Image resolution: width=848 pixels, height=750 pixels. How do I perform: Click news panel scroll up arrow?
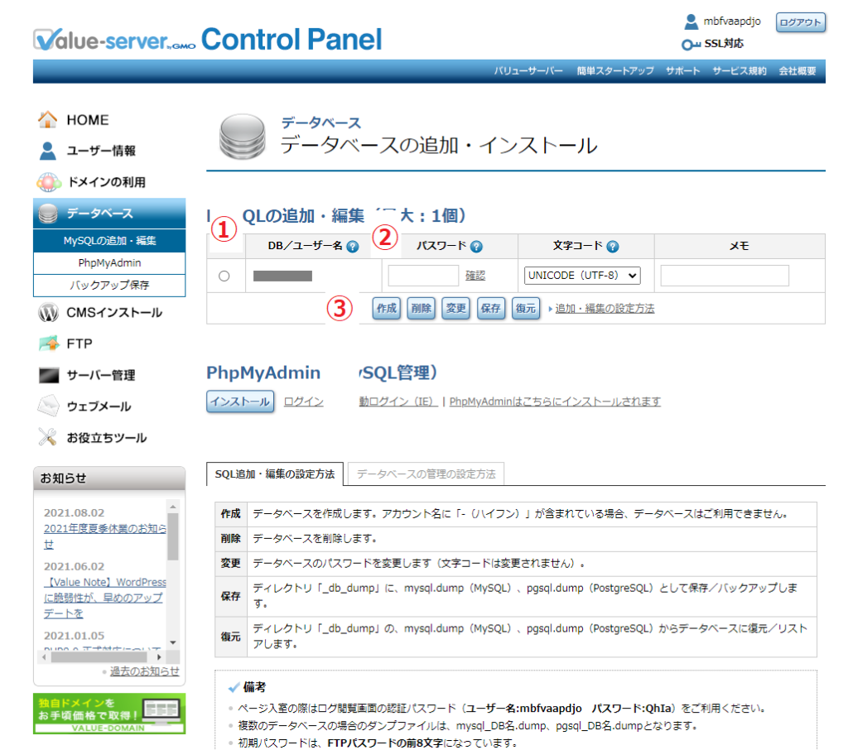click(173, 507)
